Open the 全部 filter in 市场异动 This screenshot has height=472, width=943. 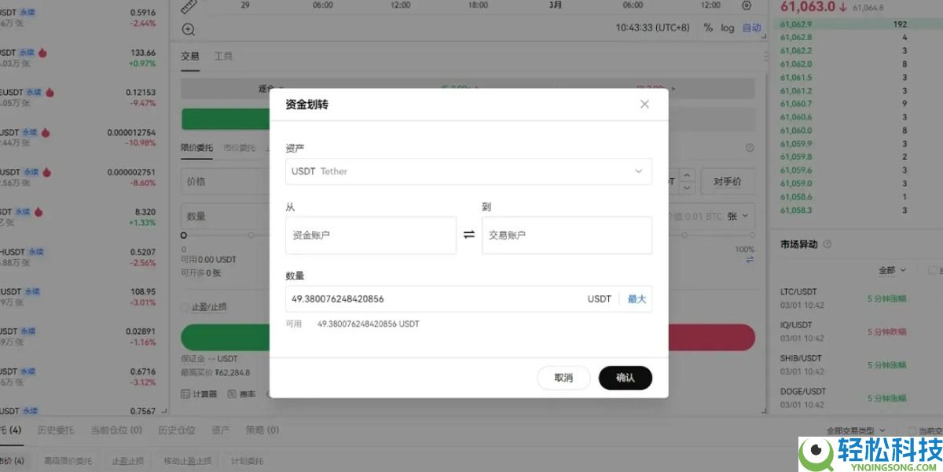coord(892,270)
